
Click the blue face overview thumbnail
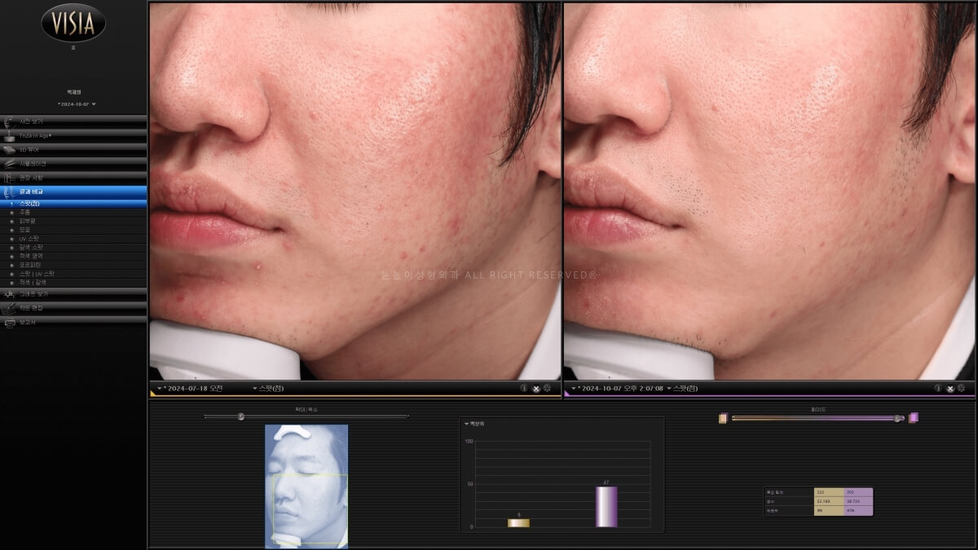click(306, 486)
